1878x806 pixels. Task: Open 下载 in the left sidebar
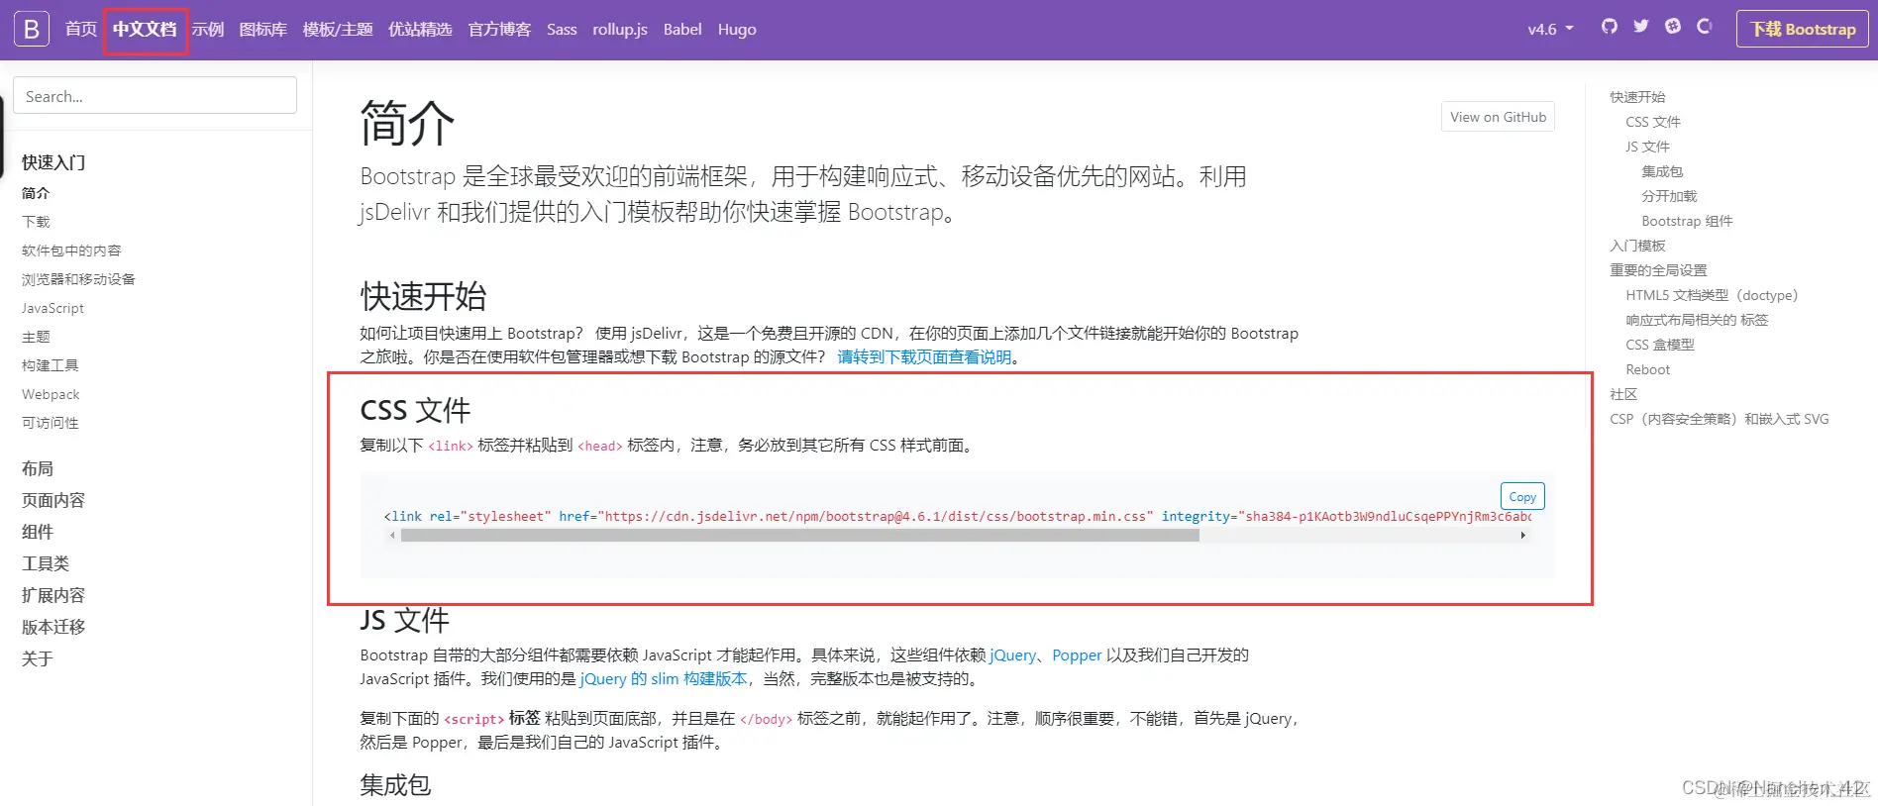[x=36, y=222]
